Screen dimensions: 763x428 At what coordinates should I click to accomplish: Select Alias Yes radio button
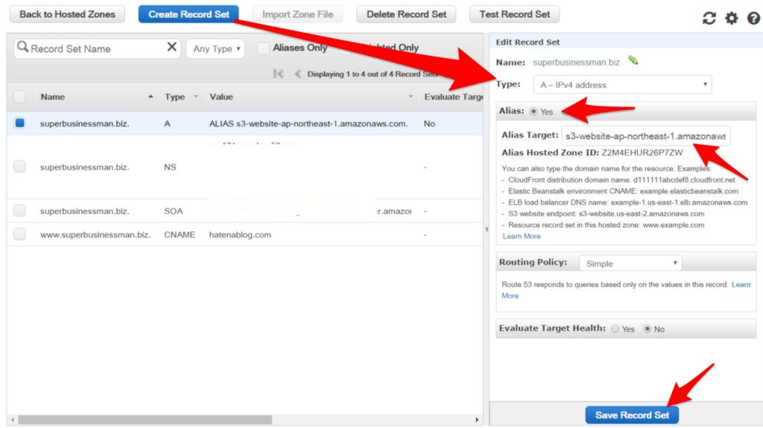(x=534, y=112)
